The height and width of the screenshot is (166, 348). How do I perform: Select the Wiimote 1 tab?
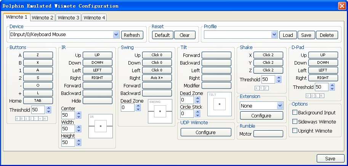tap(17, 17)
